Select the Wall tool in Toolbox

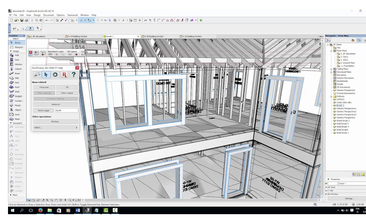click(16, 55)
